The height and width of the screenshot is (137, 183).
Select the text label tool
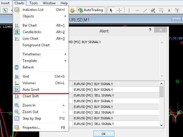[177, 10]
